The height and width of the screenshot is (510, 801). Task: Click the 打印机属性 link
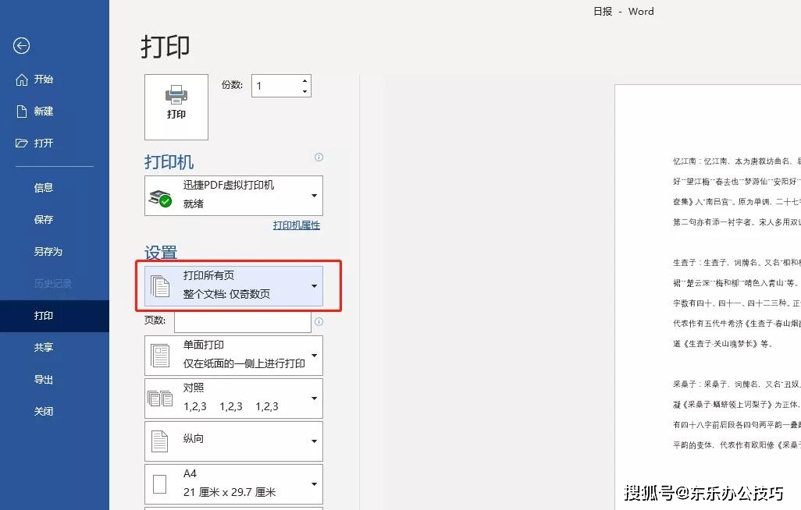click(x=297, y=225)
